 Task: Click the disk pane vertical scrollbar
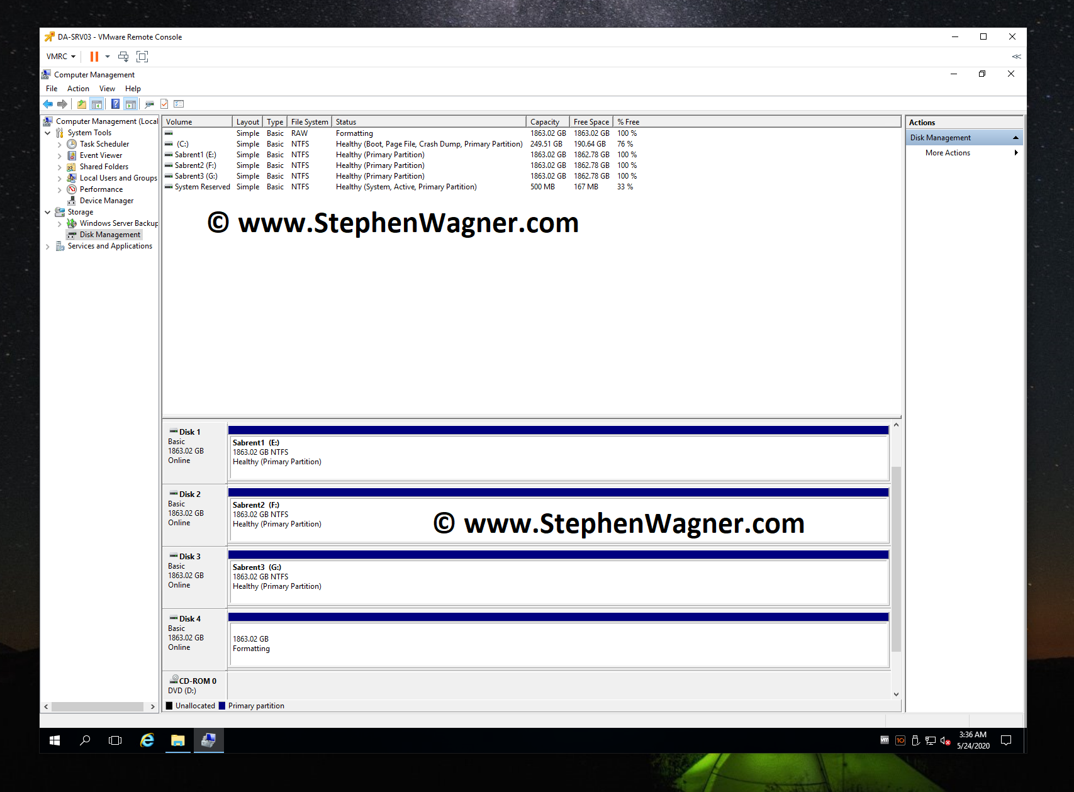(896, 559)
